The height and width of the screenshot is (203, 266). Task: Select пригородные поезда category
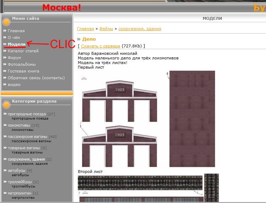pyautogui.click(x=27, y=114)
